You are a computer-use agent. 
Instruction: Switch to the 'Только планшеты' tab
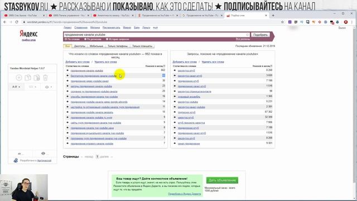click(142, 46)
